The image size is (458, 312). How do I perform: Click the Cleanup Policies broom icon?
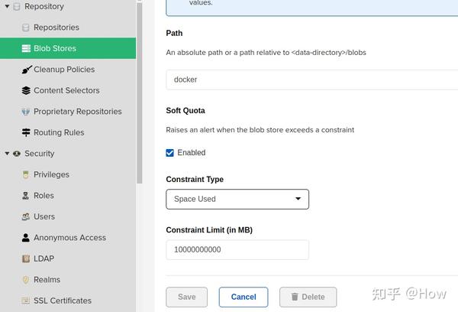point(26,70)
